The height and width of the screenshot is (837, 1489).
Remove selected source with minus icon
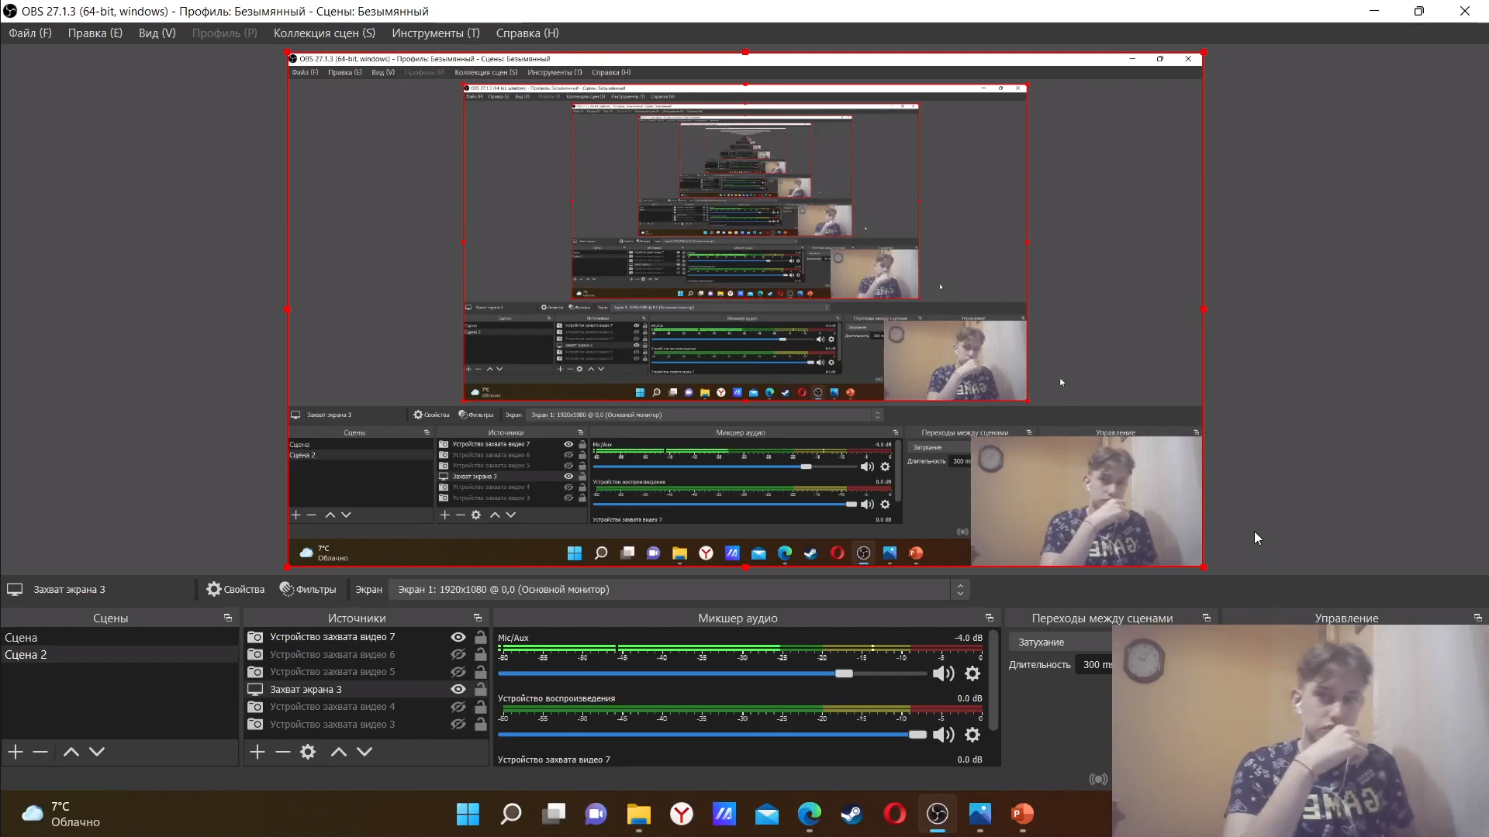coord(283,752)
